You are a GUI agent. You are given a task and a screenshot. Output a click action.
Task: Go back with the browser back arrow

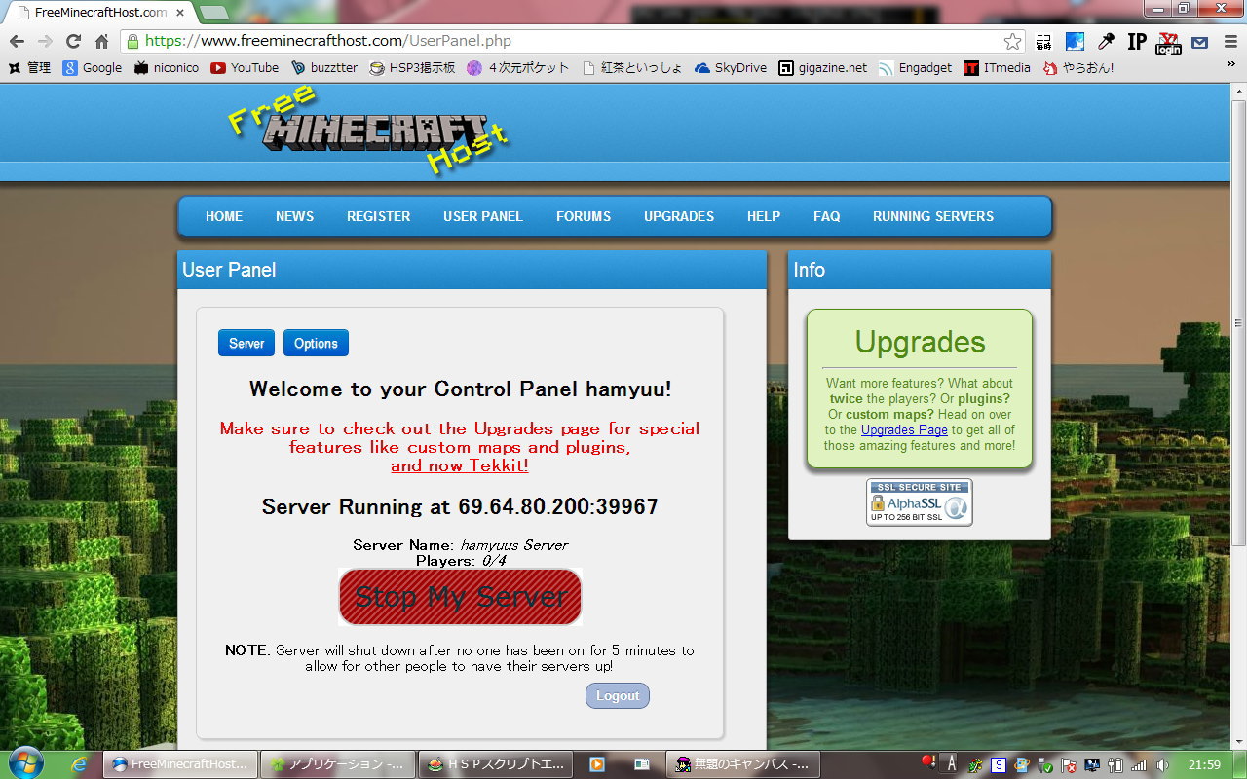point(17,41)
